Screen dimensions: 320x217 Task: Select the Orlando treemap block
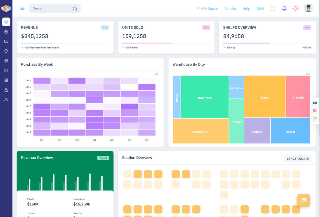(x=298, y=96)
